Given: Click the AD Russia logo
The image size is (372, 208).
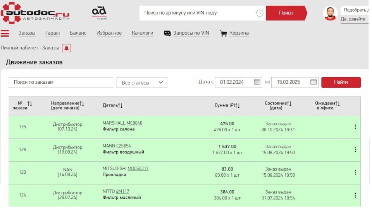Looking at the screenshot, I should point(100,13).
